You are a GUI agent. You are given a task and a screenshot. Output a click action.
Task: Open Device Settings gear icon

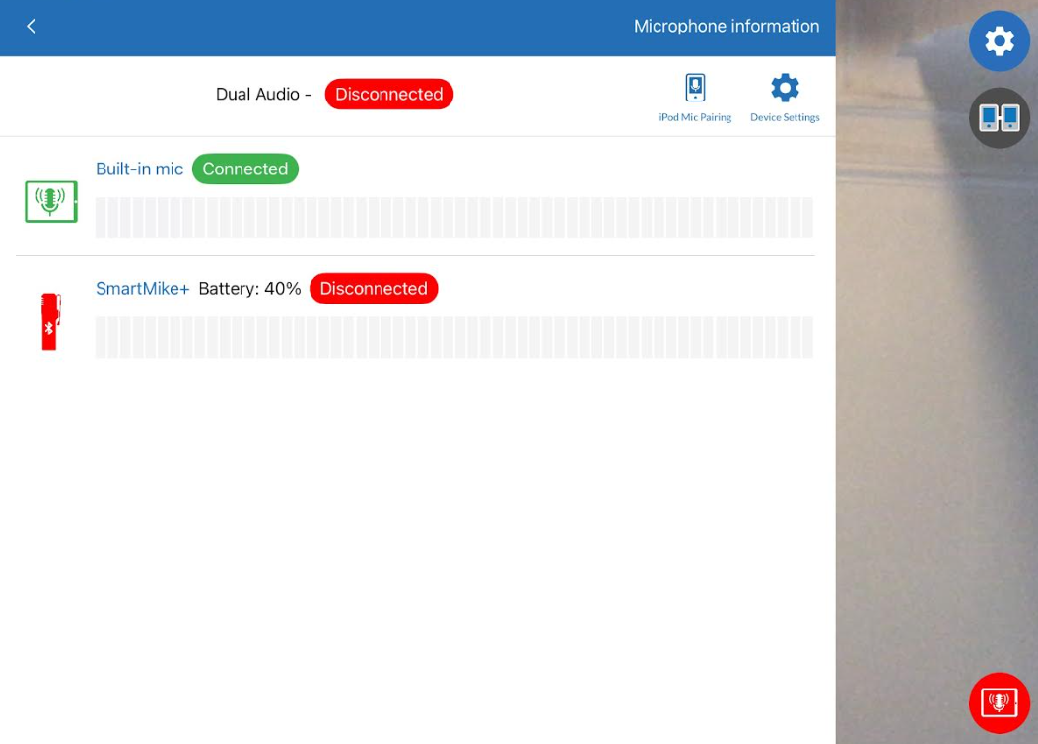[x=785, y=88]
